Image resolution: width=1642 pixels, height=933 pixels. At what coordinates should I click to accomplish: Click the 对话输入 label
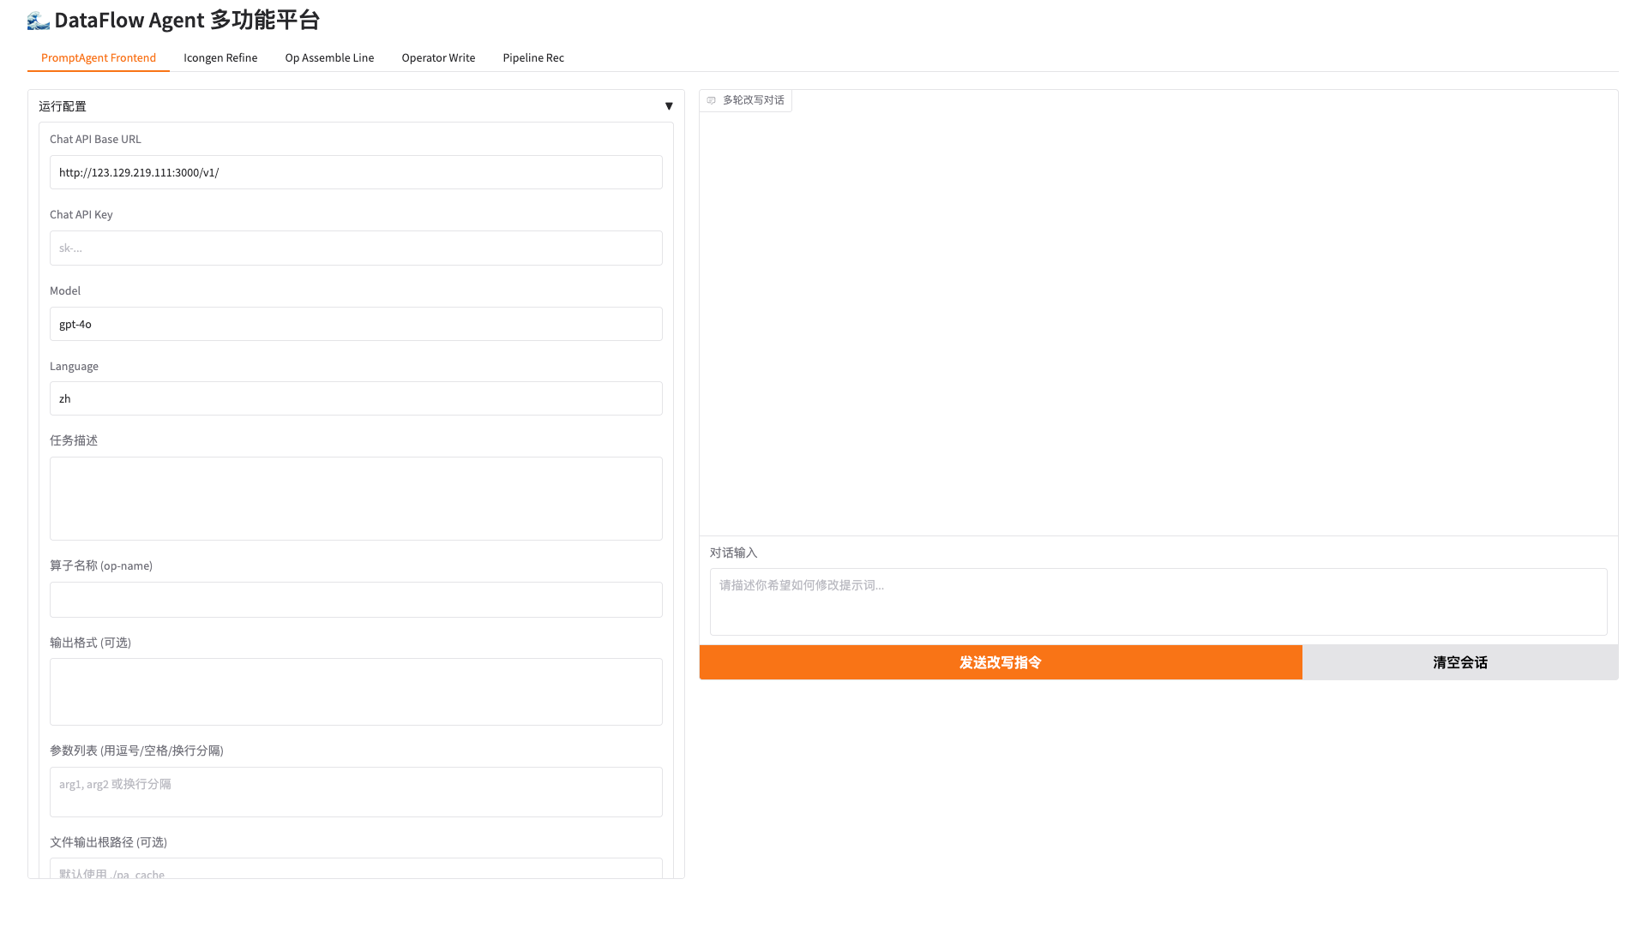pos(734,553)
